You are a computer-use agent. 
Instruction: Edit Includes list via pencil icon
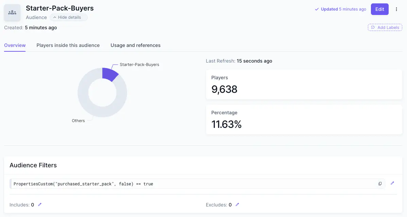(40, 204)
